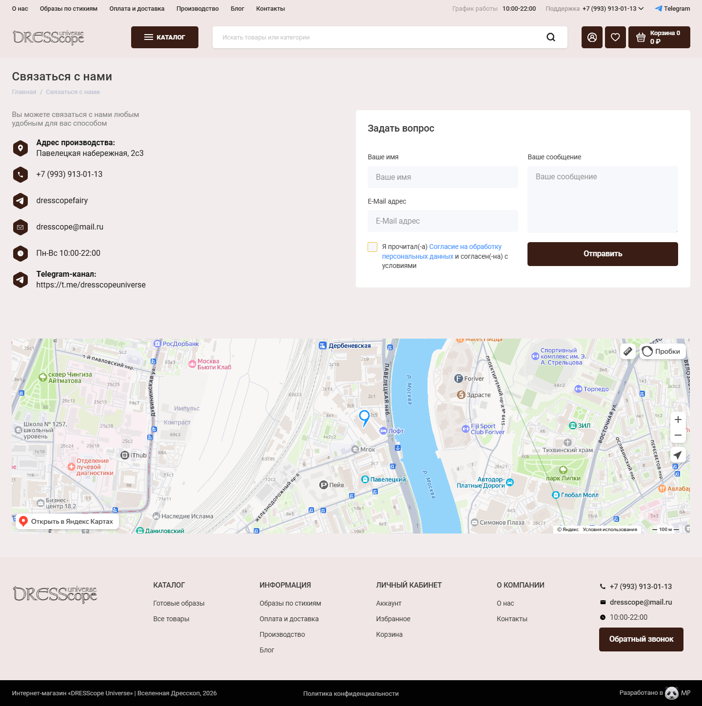Click the footer phone icon
This screenshot has width=702, height=706.
click(603, 587)
